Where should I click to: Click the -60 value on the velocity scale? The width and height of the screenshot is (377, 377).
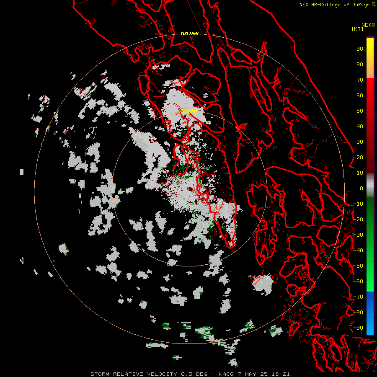point(358,281)
